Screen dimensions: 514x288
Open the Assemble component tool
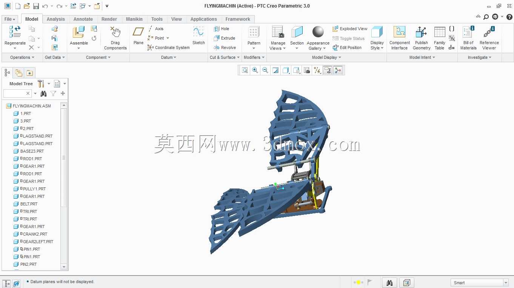[78, 32]
